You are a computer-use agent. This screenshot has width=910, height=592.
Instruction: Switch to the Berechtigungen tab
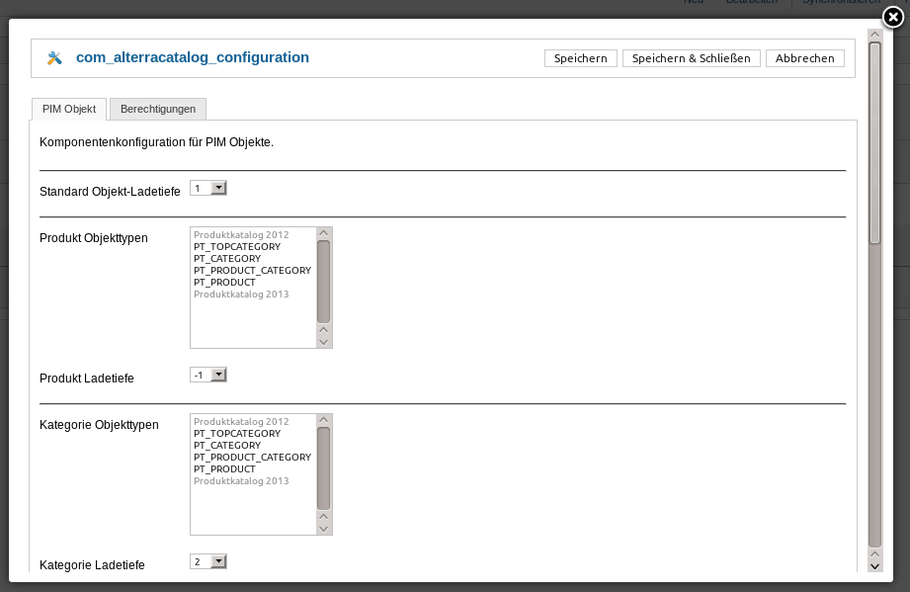pyautogui.click(x=158, y=109)
